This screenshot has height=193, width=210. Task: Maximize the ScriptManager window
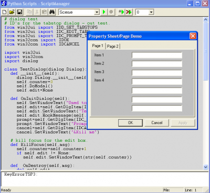click(x=197, y=3)
